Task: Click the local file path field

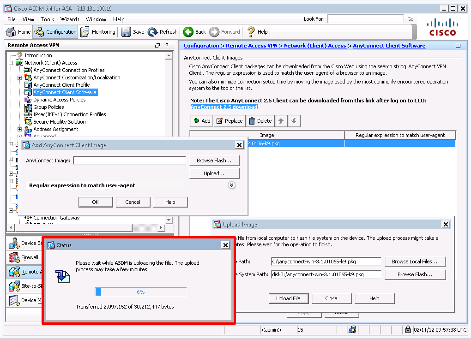Action: pos(326,262)
